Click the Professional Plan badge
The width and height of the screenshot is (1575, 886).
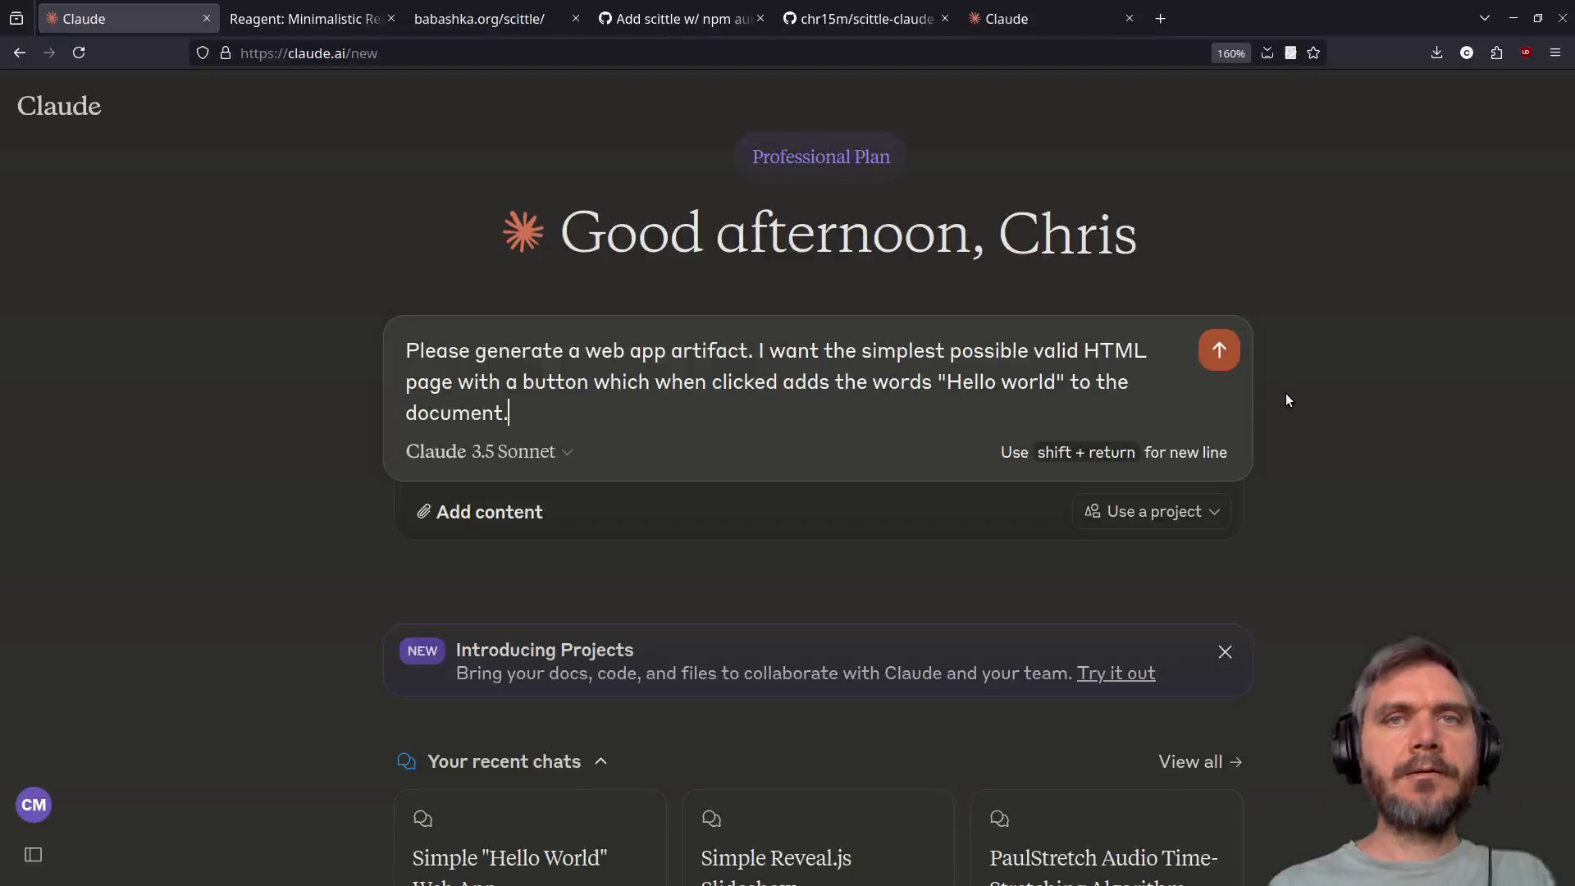pyautogui.click(x=820, y=157)
